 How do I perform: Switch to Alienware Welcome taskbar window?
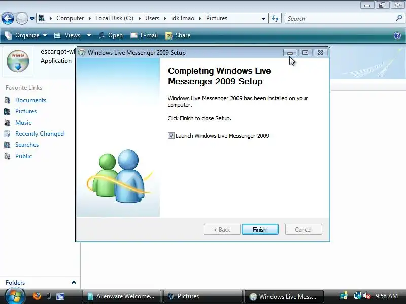tap(121, 296)
